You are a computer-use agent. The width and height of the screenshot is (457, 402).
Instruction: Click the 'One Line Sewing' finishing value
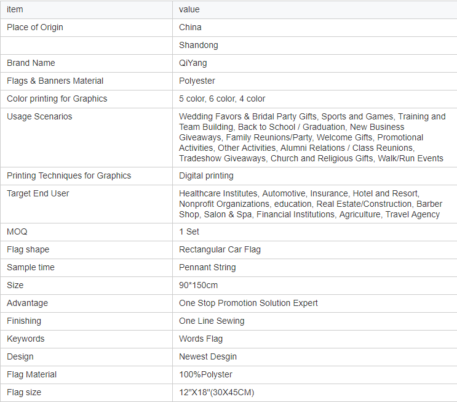click(212, 321)
